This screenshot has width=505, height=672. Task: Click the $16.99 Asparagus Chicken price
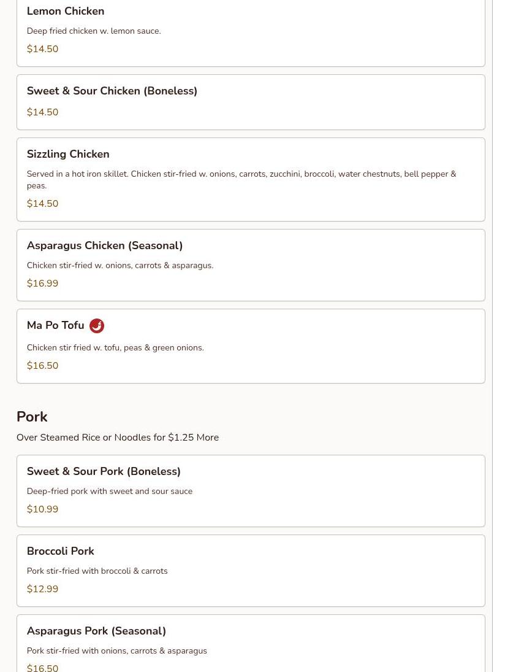click(42, 284)
